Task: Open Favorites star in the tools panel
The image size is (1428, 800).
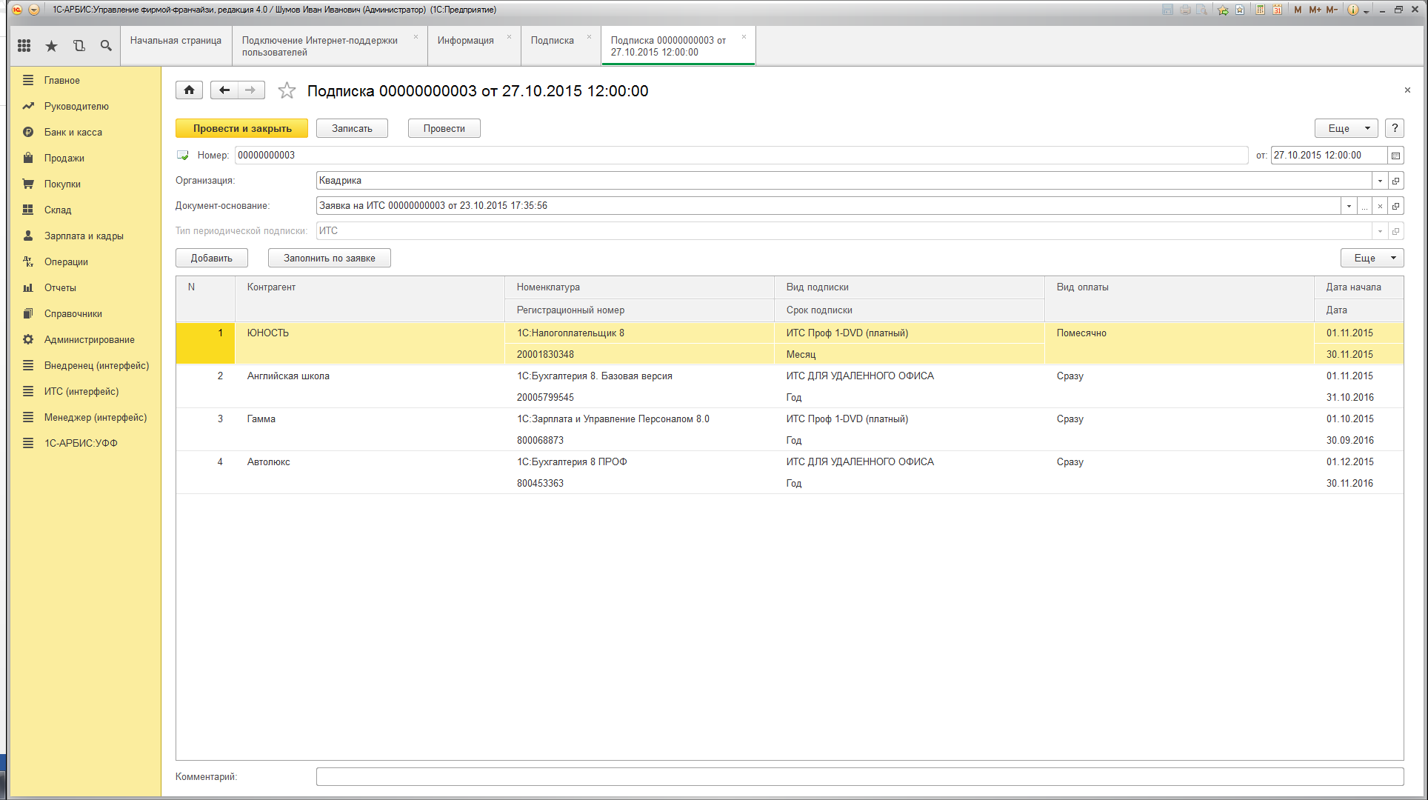Action: 51,46
